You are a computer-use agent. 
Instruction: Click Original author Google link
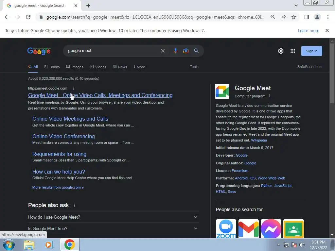coord(250,163)
